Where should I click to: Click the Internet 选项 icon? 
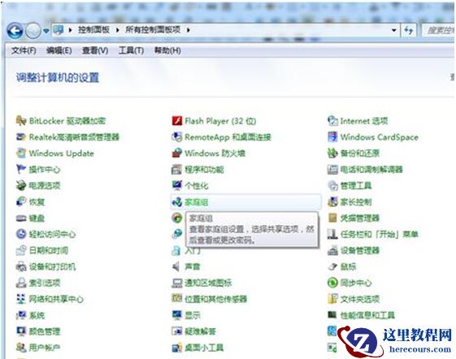pos(332,121)
